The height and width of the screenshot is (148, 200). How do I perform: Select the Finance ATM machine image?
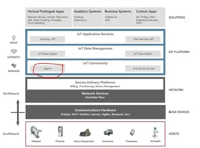60,131
